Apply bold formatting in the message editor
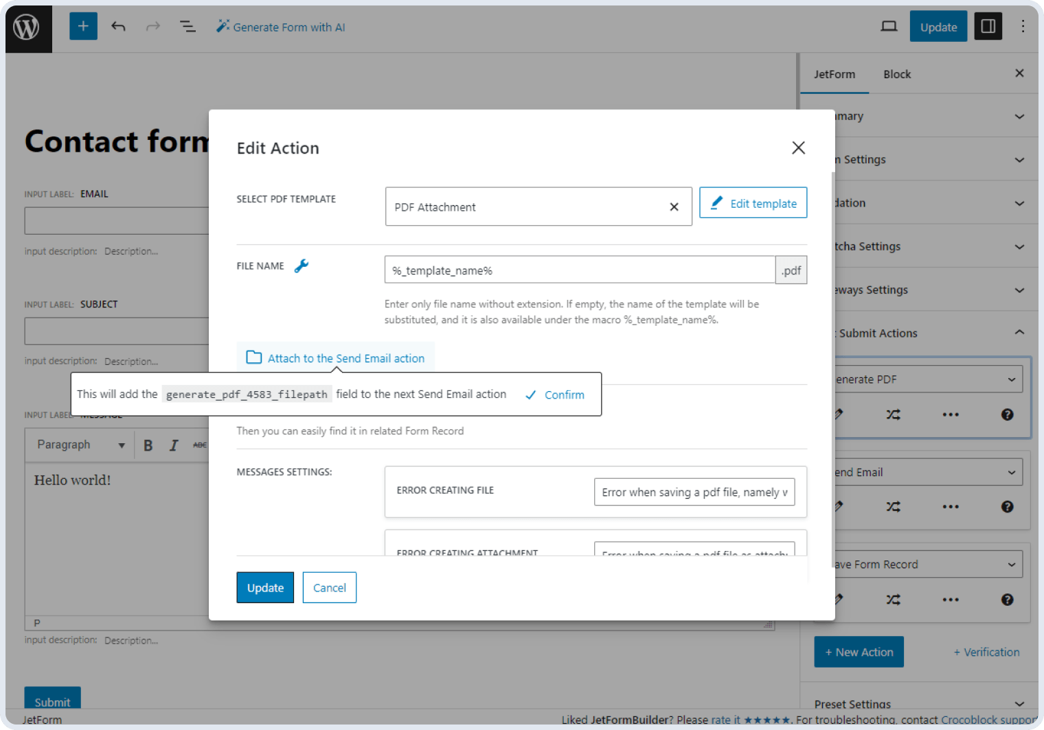The image size is (1044, 730). [148, 445]
